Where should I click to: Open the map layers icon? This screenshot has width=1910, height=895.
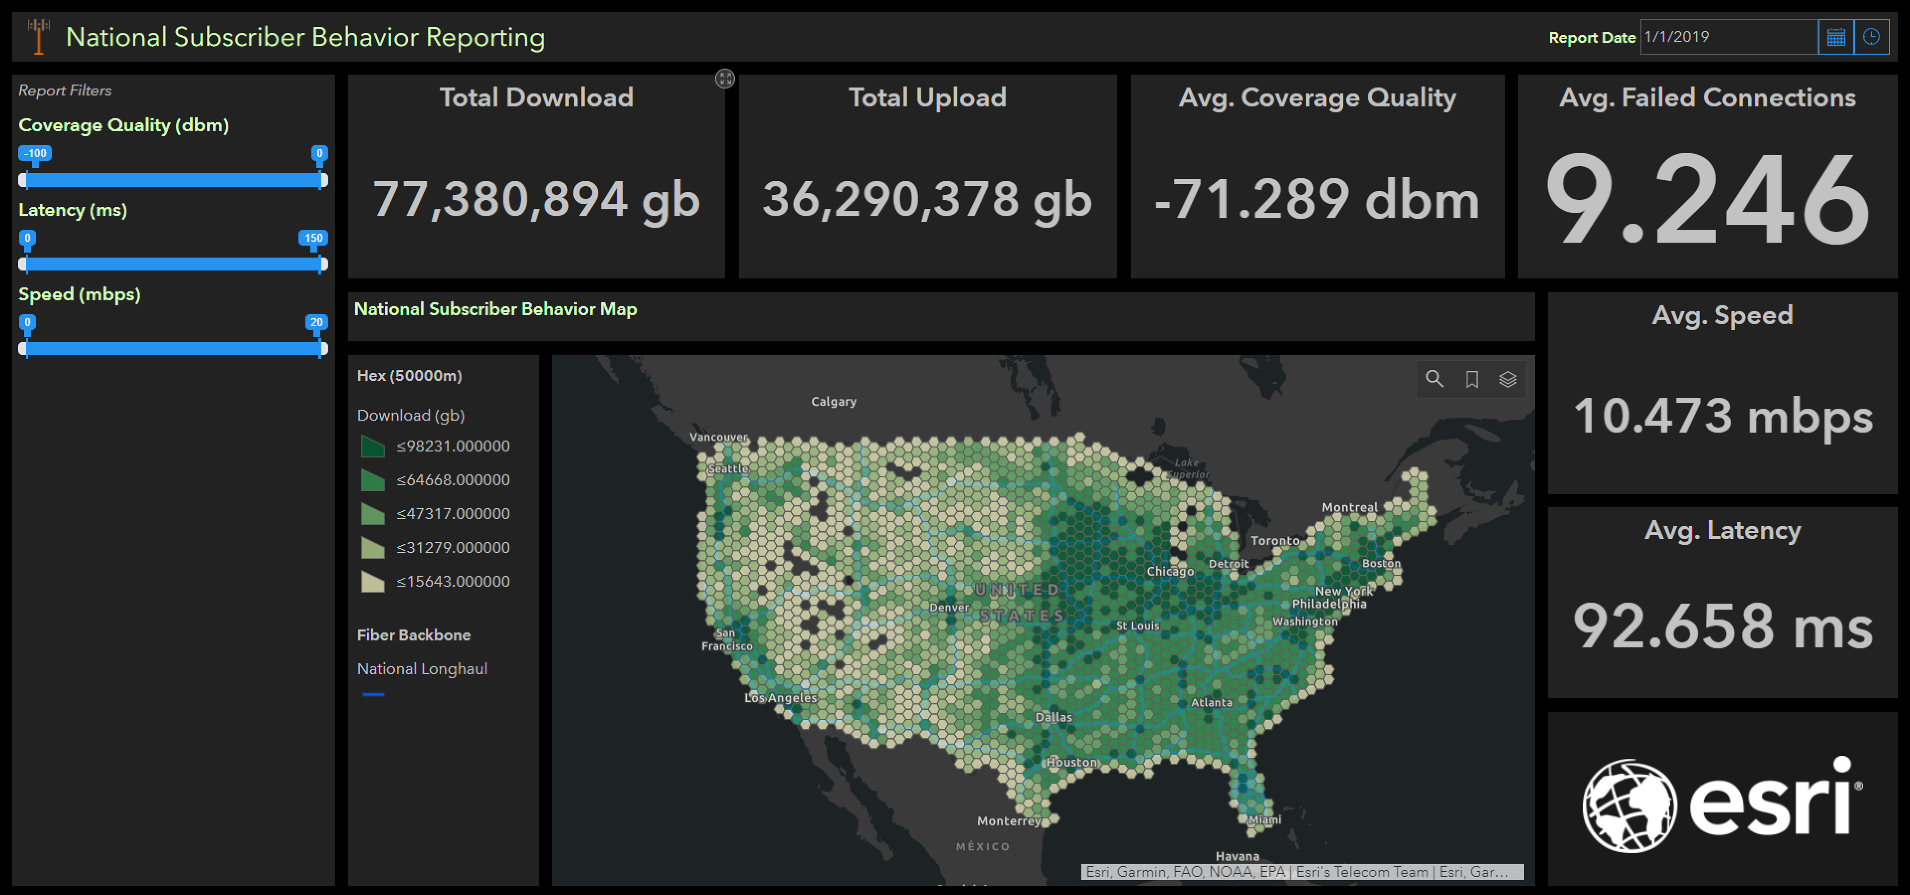coord(1508,379)
